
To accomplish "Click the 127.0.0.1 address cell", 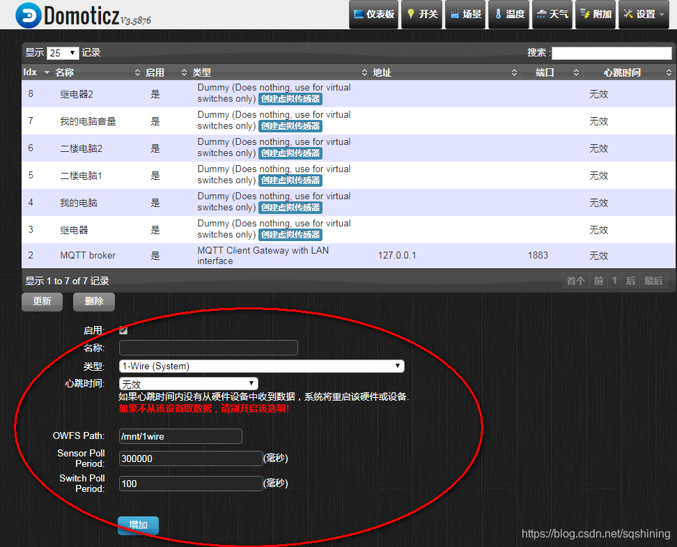I will pos(397,255).
